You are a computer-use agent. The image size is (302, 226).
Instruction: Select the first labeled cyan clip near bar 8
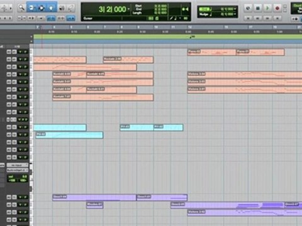137,127
